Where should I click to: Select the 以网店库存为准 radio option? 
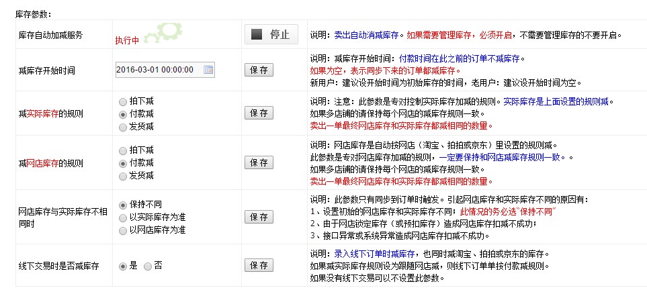click(x=122, y=230)
